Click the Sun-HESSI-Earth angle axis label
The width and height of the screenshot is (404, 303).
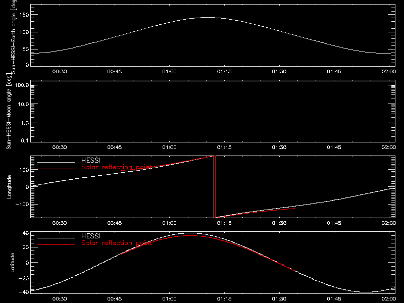(14, 36)
